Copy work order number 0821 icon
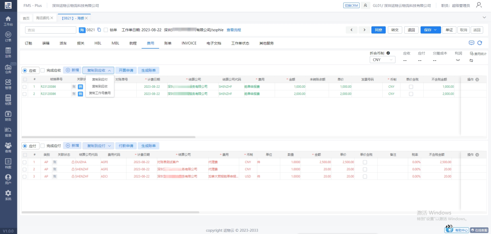 pos(99,30)
